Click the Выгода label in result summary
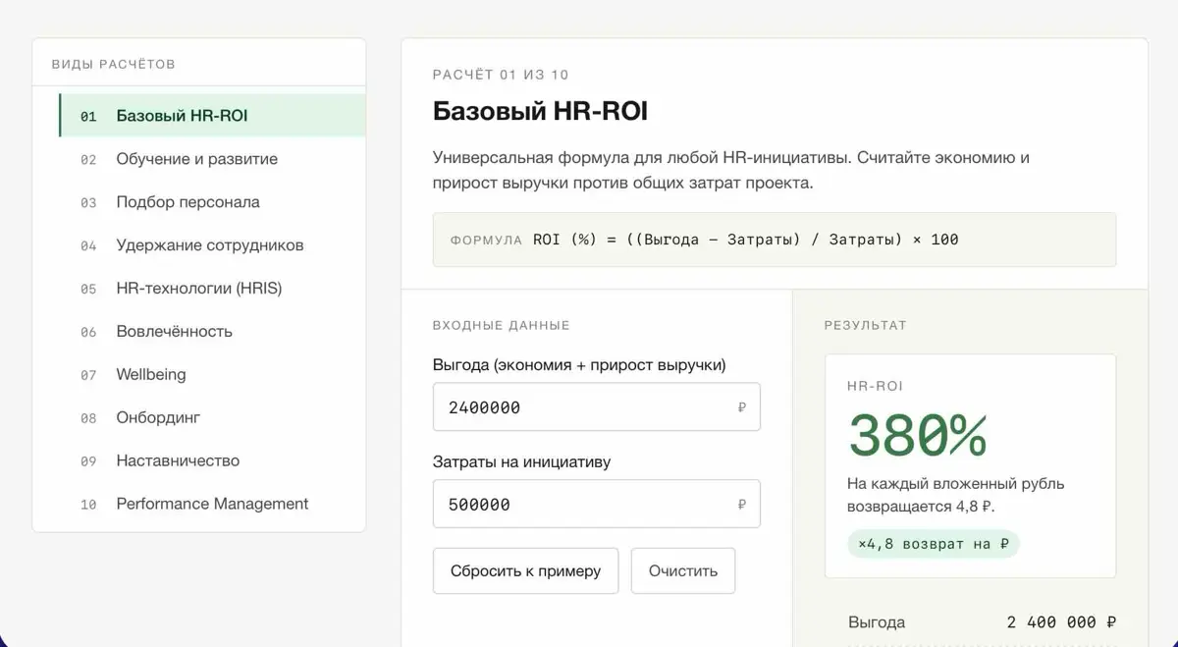 [x=877, y=622]
